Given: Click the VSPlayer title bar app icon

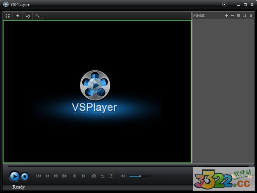Looking at the screenshot, I should click(6, 4).
